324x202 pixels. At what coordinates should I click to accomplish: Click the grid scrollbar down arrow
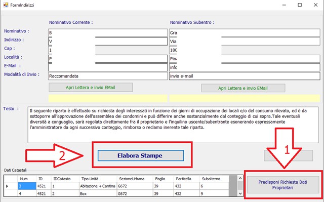tap(240, 193)
